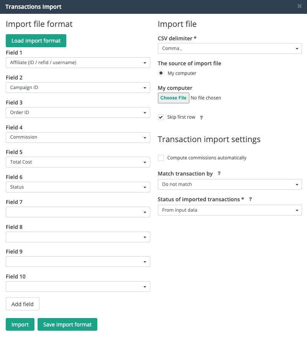Open the CSV delimiter dropdown

(230, 48)
